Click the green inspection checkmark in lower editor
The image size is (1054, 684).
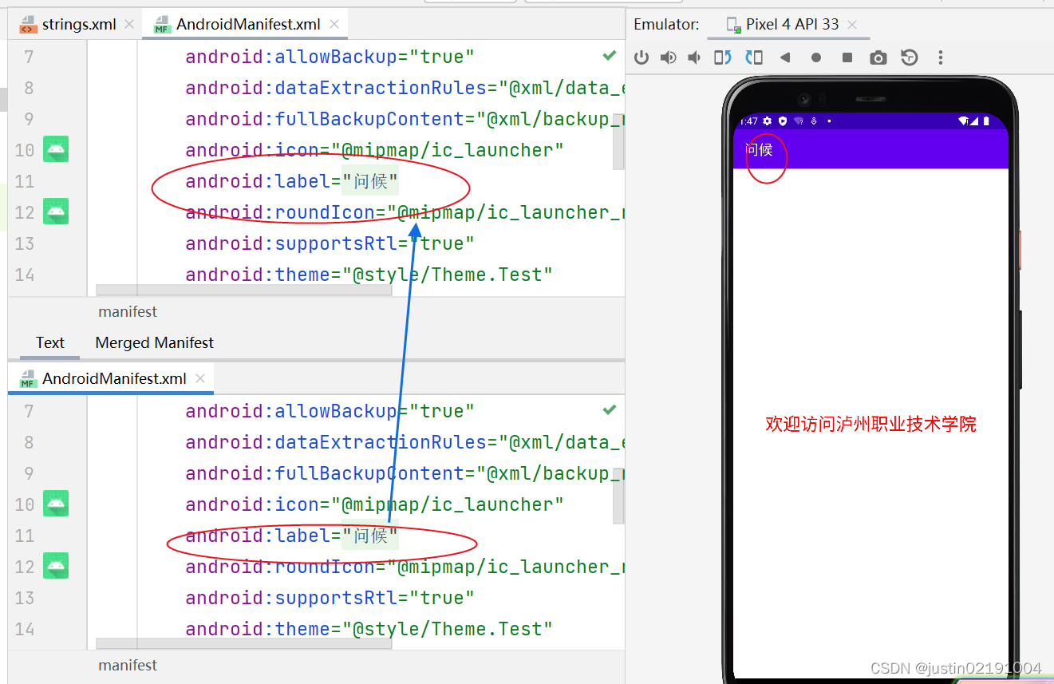coord(610,410)
